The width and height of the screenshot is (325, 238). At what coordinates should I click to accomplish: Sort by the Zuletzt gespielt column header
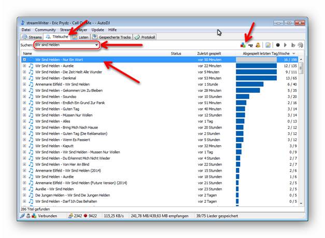point(209,53)
